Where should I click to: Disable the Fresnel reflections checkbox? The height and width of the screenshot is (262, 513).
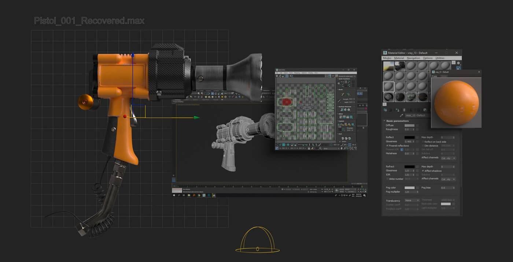(x=387, y=146)
